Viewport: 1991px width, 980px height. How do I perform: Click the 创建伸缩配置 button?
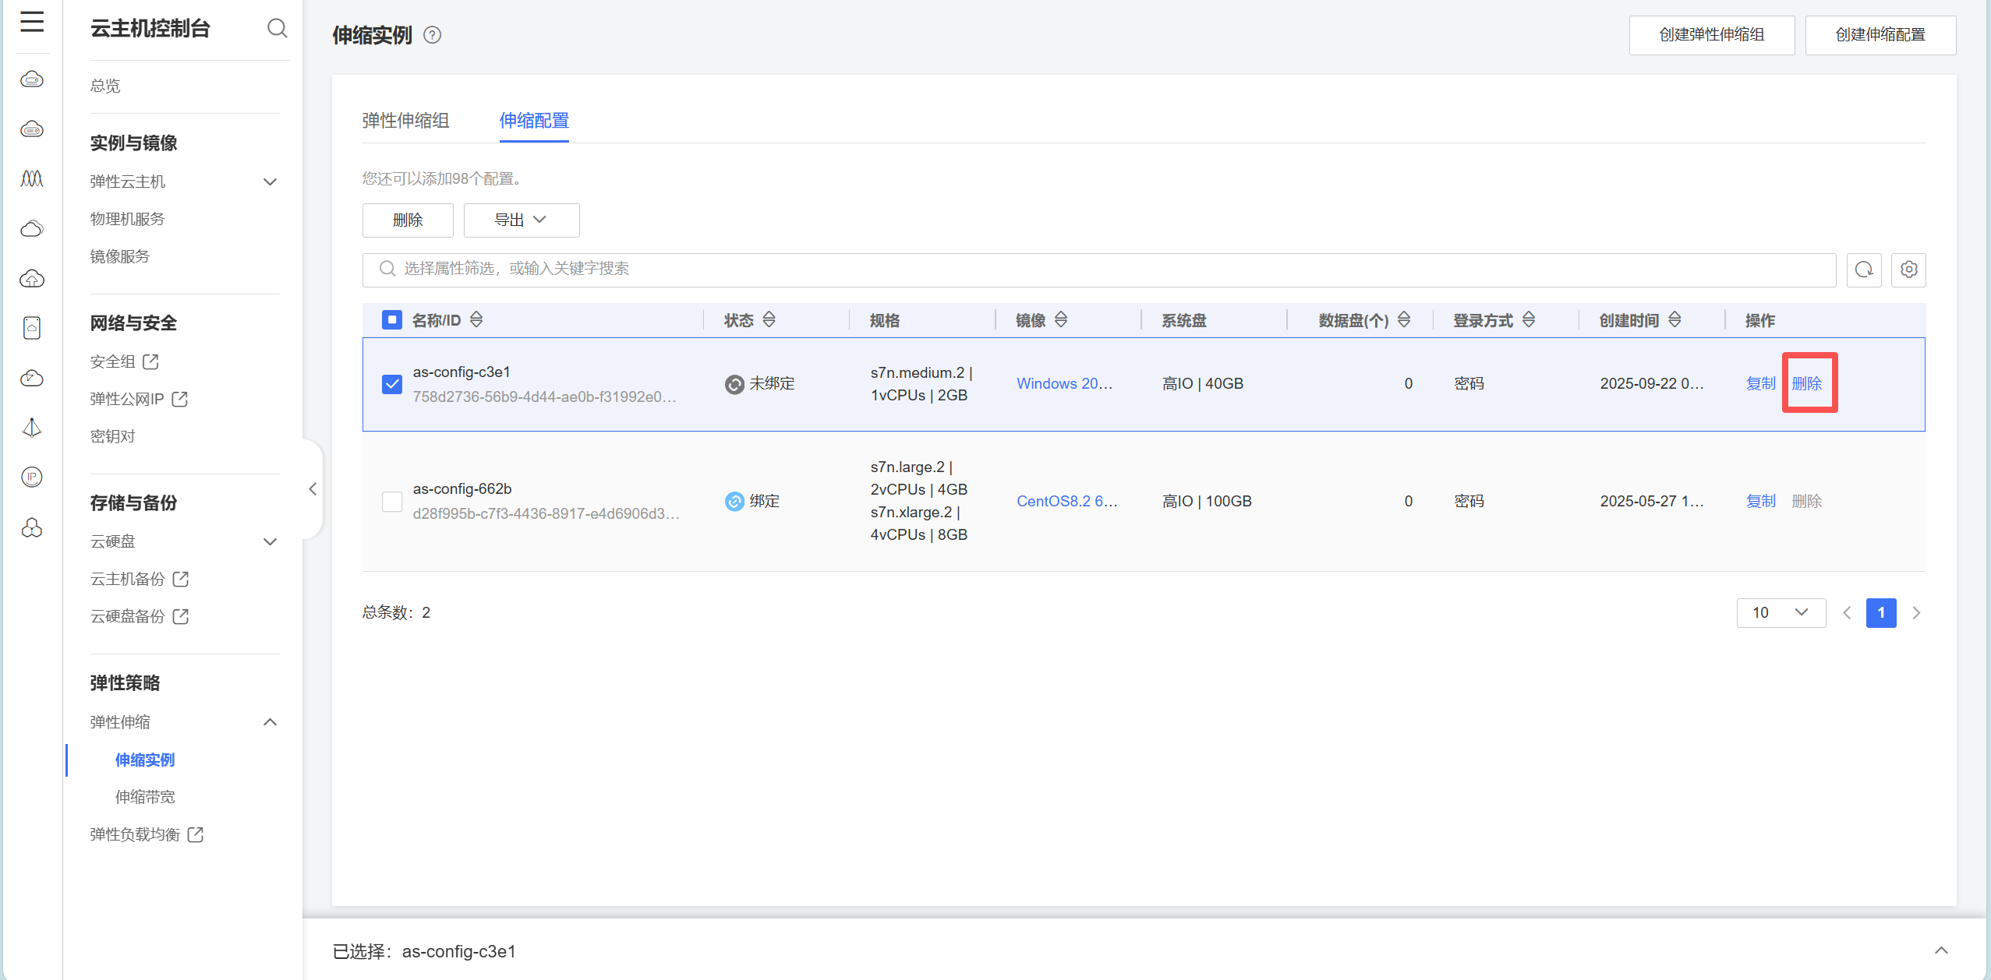1880,35
